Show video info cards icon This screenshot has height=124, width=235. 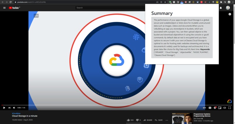(x=230, y=14)
